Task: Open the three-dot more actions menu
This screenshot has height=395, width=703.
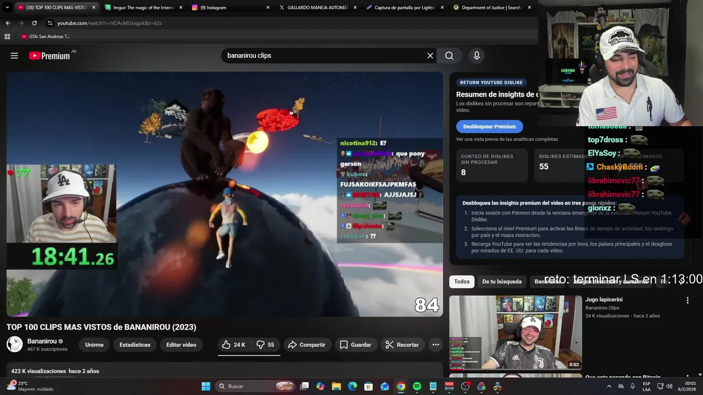Action: point(436,345)
